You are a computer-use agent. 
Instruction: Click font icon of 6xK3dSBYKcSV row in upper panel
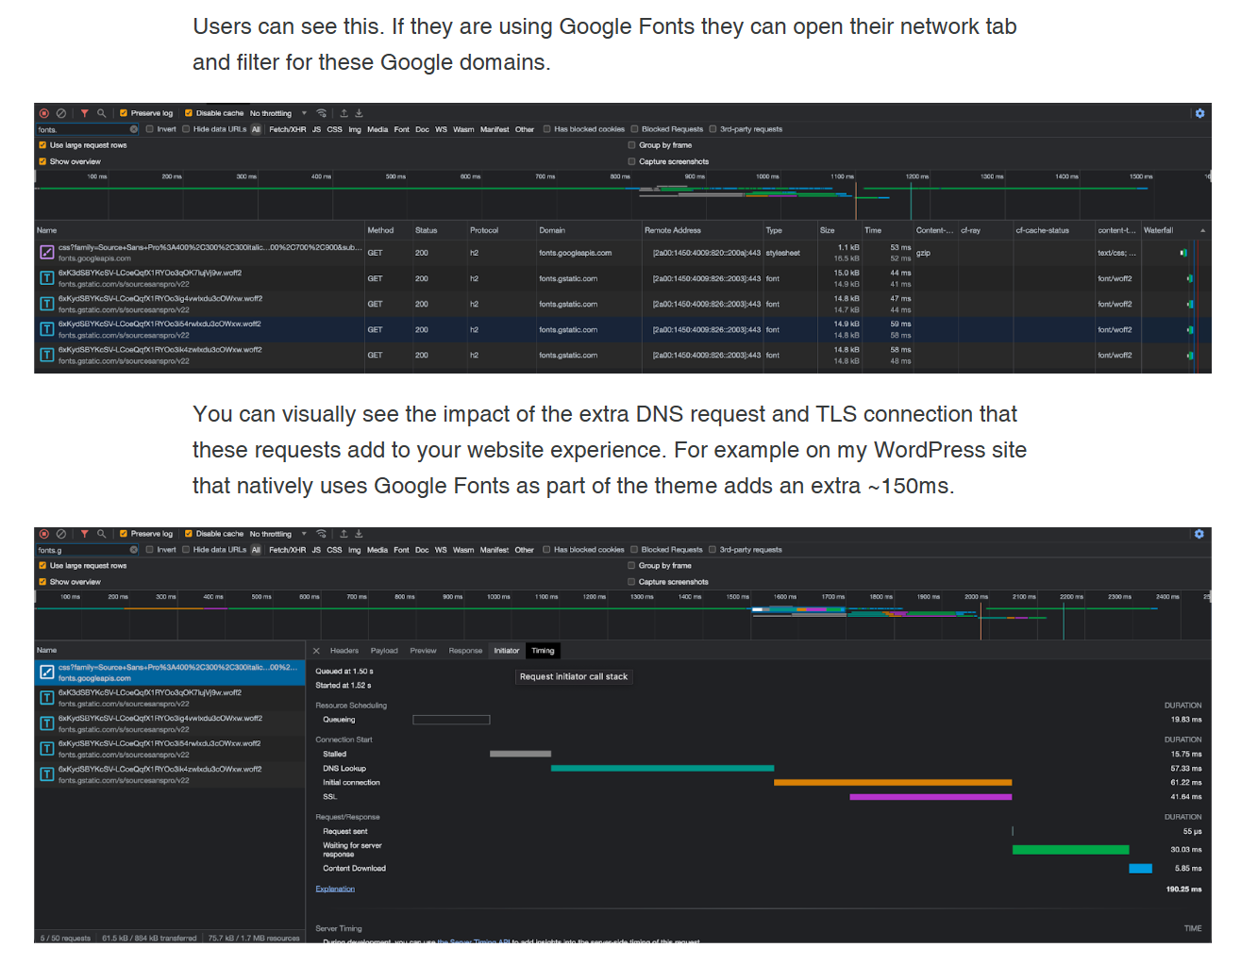coord(46,278)
